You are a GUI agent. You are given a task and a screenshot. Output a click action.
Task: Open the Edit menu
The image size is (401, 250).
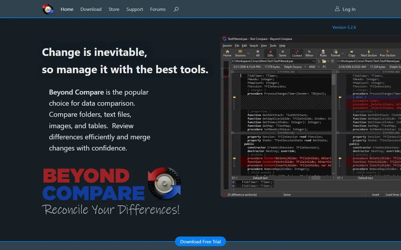click(244, 46)
